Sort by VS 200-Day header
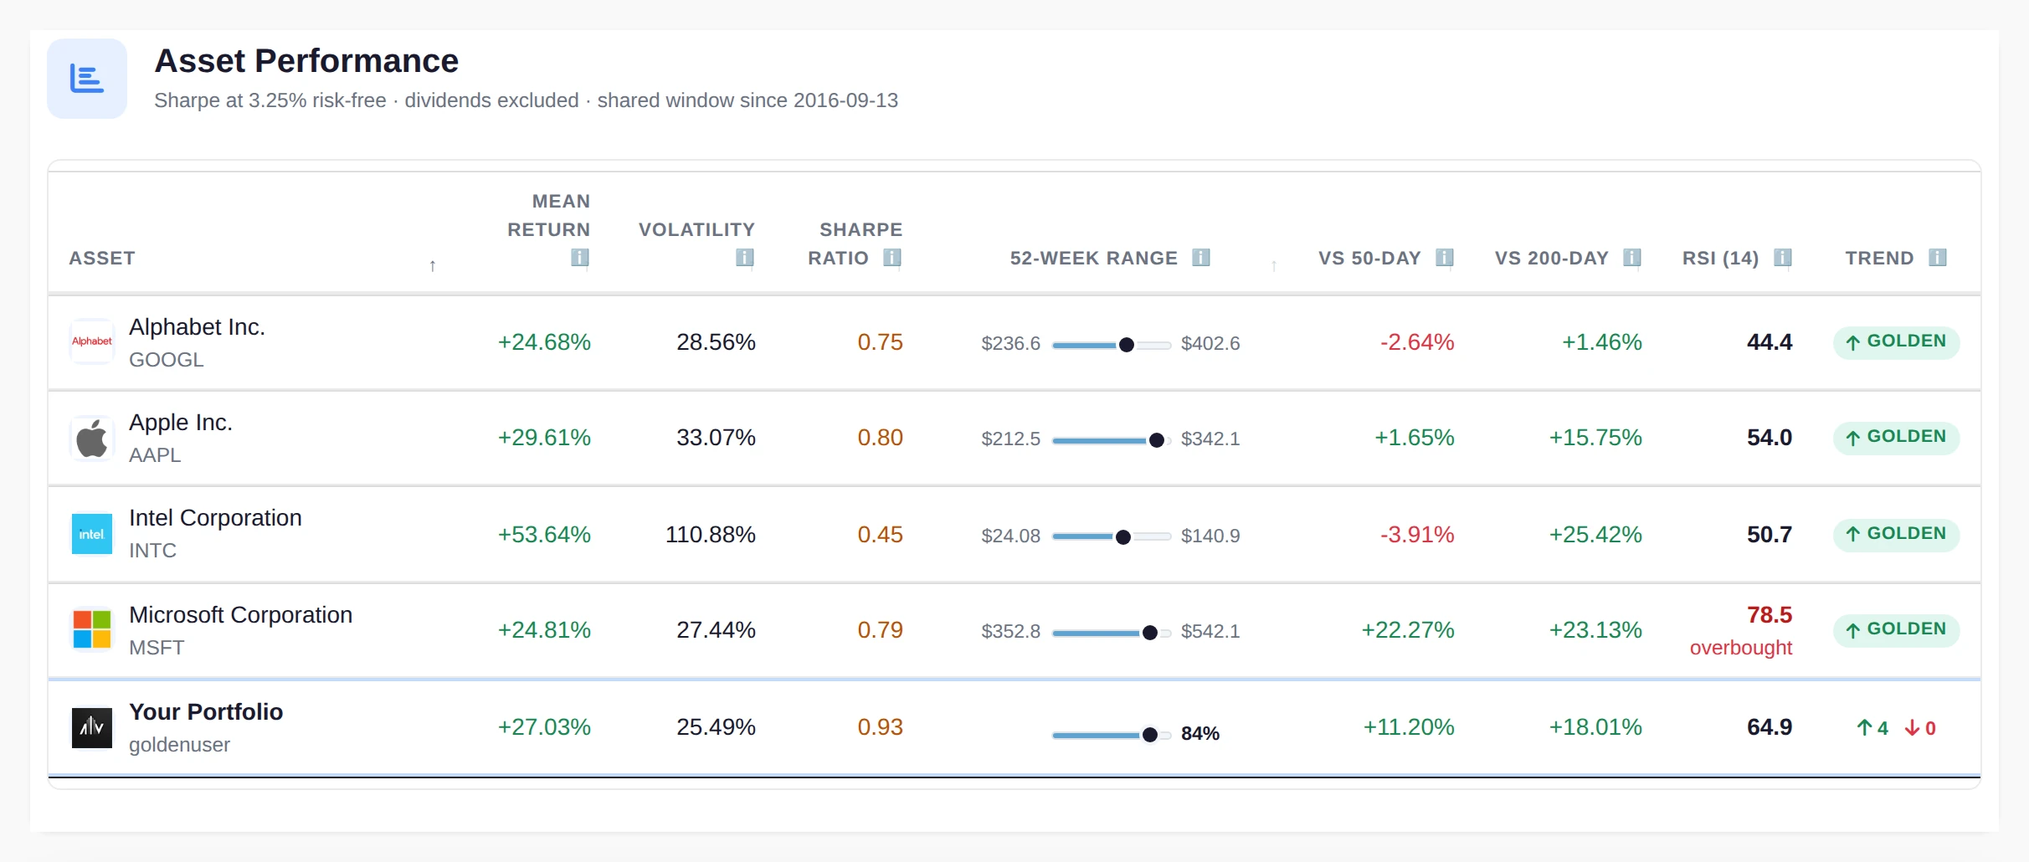This screenshot has width=2029, height=862. (1552, 259)
